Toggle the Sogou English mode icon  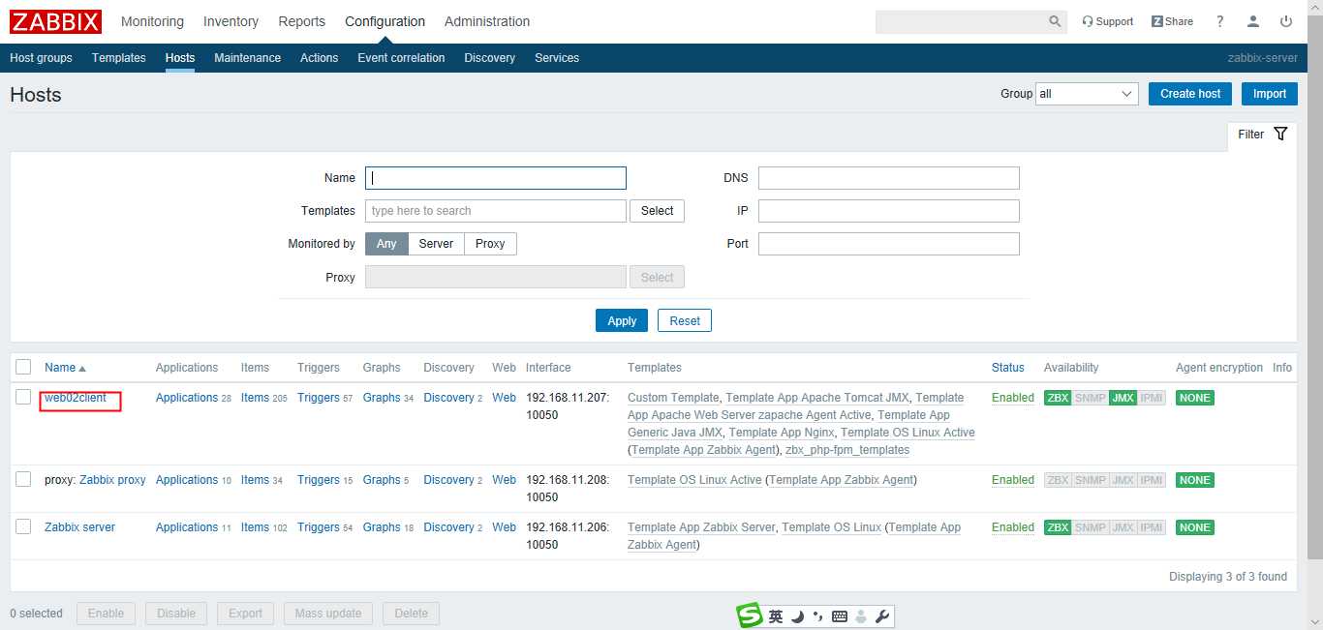coord(776,616)
